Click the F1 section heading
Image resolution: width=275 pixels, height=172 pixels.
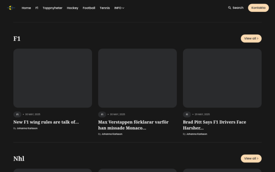(x=17, y=39)
